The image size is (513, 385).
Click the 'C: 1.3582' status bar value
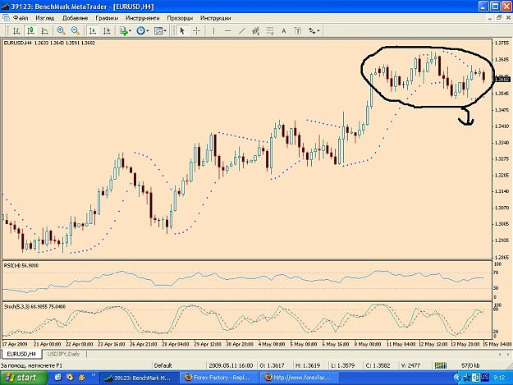[378, 365]
